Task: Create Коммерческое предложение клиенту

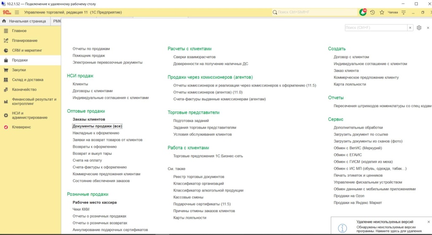Action: tap(366, 78)
